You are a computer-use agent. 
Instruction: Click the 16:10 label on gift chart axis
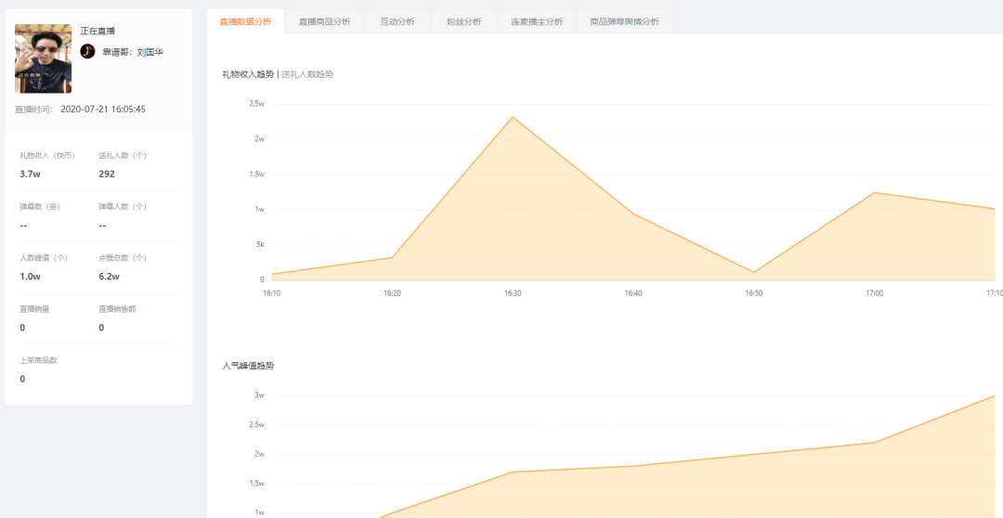(x=272, y=293)
